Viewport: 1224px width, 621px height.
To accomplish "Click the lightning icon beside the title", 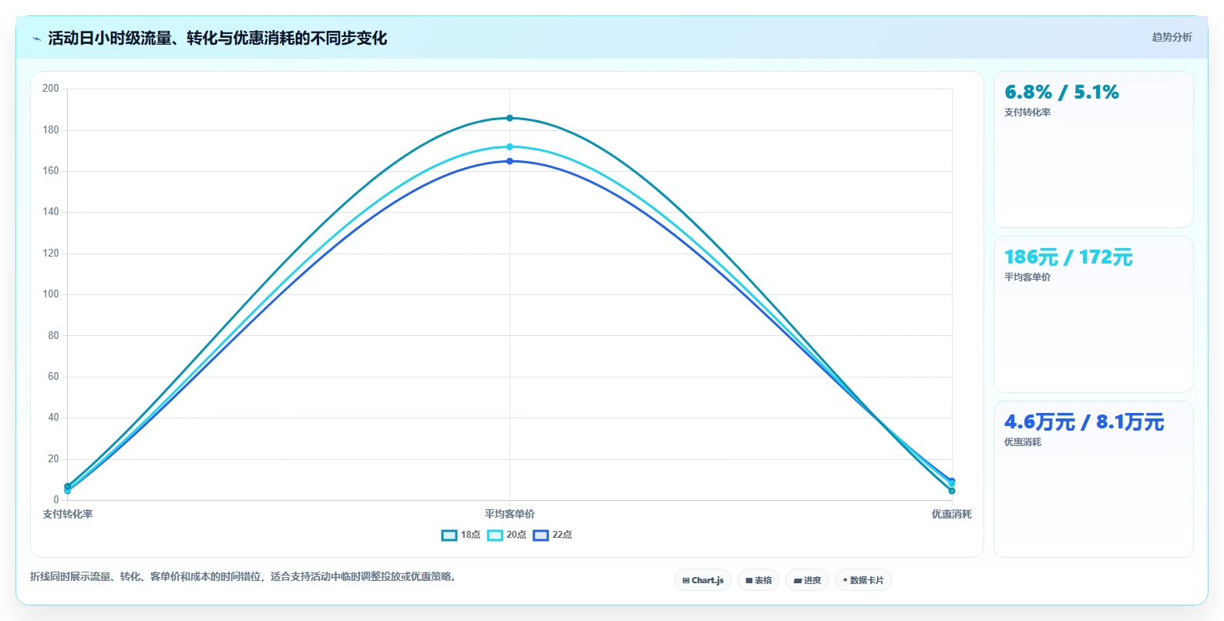I will pos(36,39).
